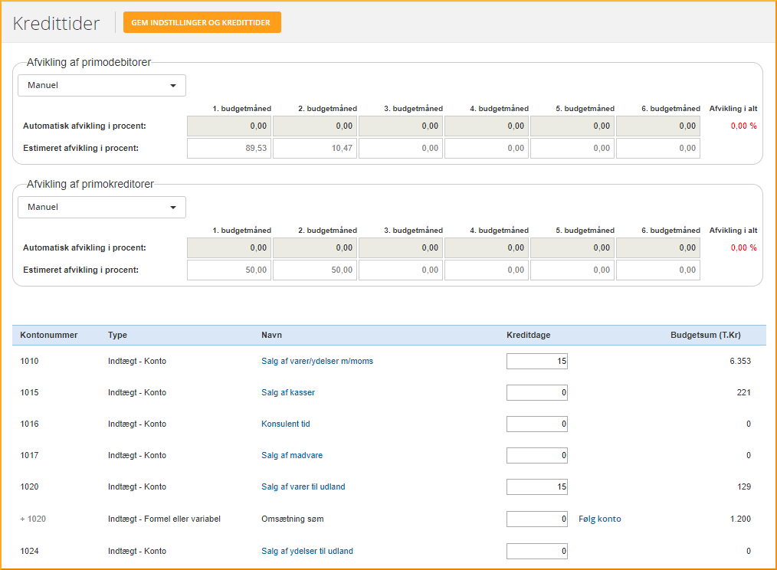The width and height of the screenshot is (777, 570).
Task: Click the Følg konto link
Action: 599,519
